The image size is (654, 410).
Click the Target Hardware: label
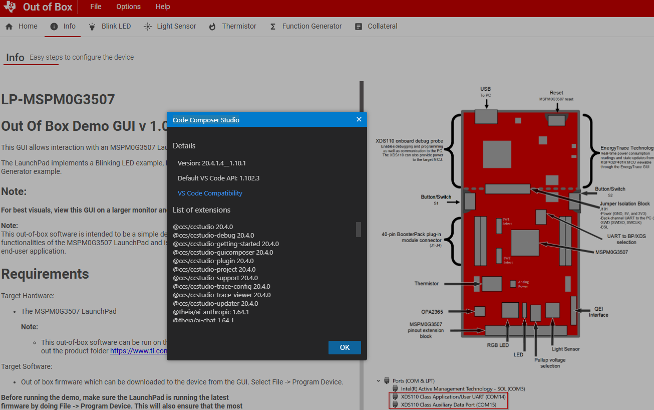(x=28, y=296)
